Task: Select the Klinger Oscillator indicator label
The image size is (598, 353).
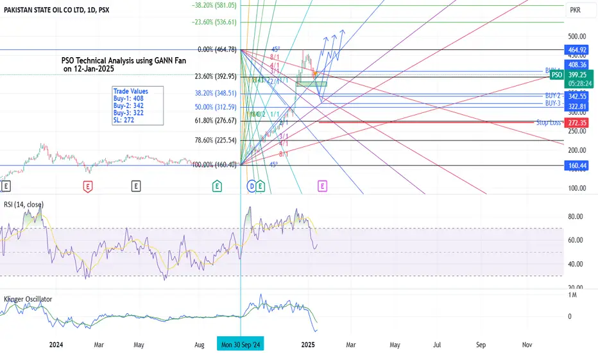Action: (x=28, y=299)
